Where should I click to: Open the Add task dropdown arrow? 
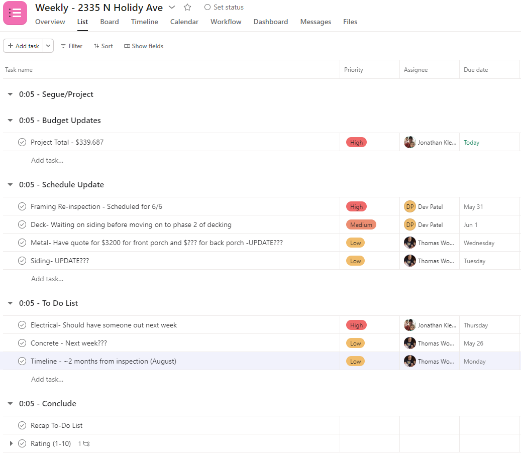[x=48, y=46]
